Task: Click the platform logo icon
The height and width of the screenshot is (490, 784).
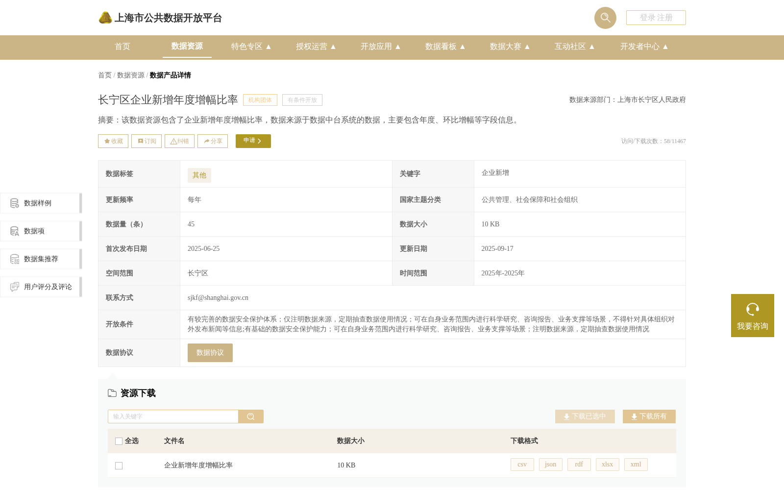Action: [105, 18]
